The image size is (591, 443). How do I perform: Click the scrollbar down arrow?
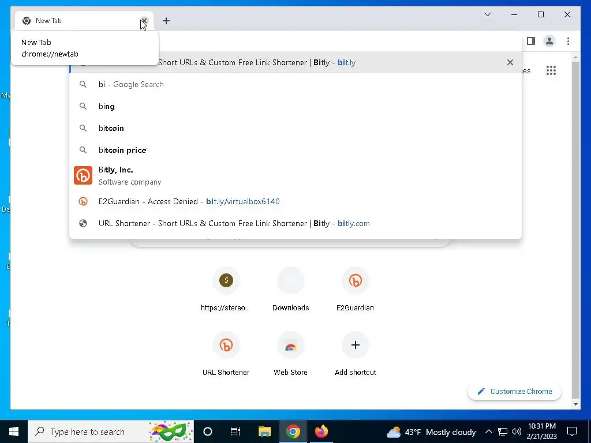tap(575, 404)
